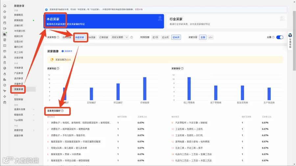Click the customer service avatar icon

point(290,35)
